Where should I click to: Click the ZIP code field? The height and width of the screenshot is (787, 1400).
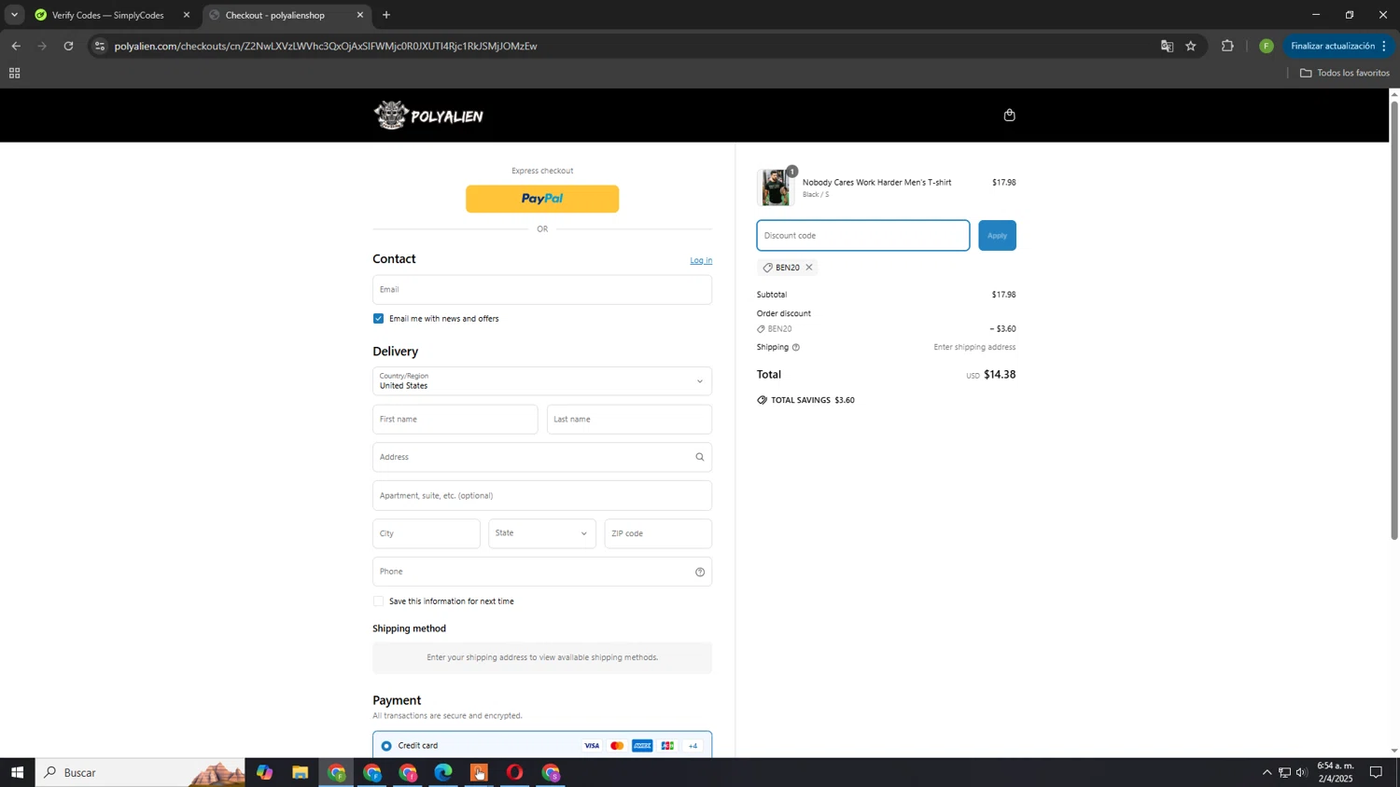658,533
